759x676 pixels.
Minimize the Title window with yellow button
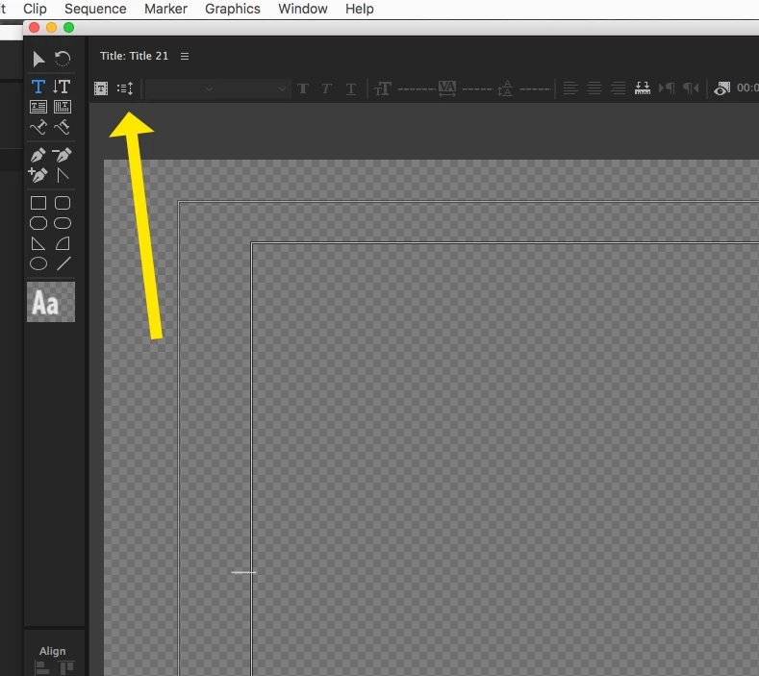[51, 28]
